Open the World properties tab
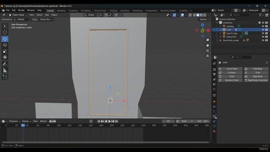 (x=214, y=89)
